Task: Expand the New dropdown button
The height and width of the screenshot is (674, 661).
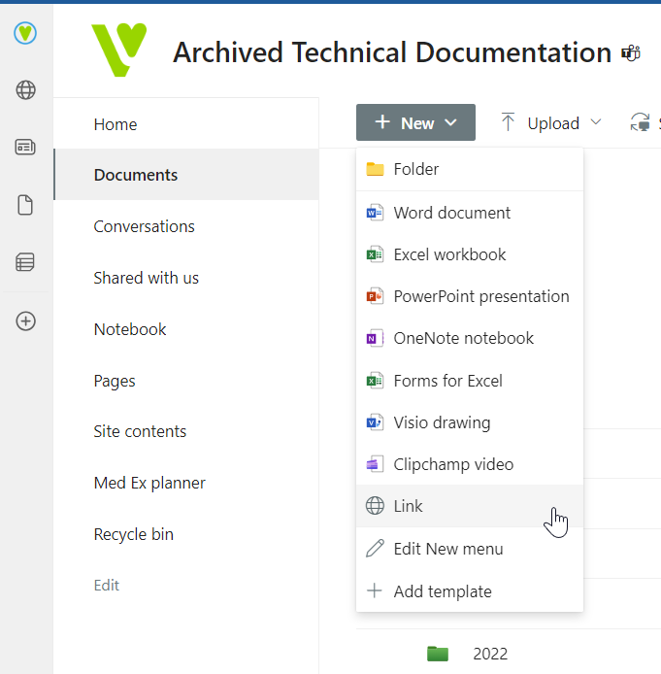Action: pyautogui.click(x=415, y=123)
